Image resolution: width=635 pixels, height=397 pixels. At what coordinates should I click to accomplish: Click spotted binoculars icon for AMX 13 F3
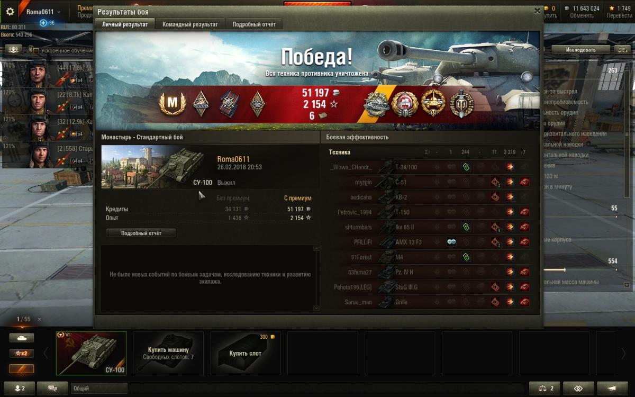(x=451, y=242)
